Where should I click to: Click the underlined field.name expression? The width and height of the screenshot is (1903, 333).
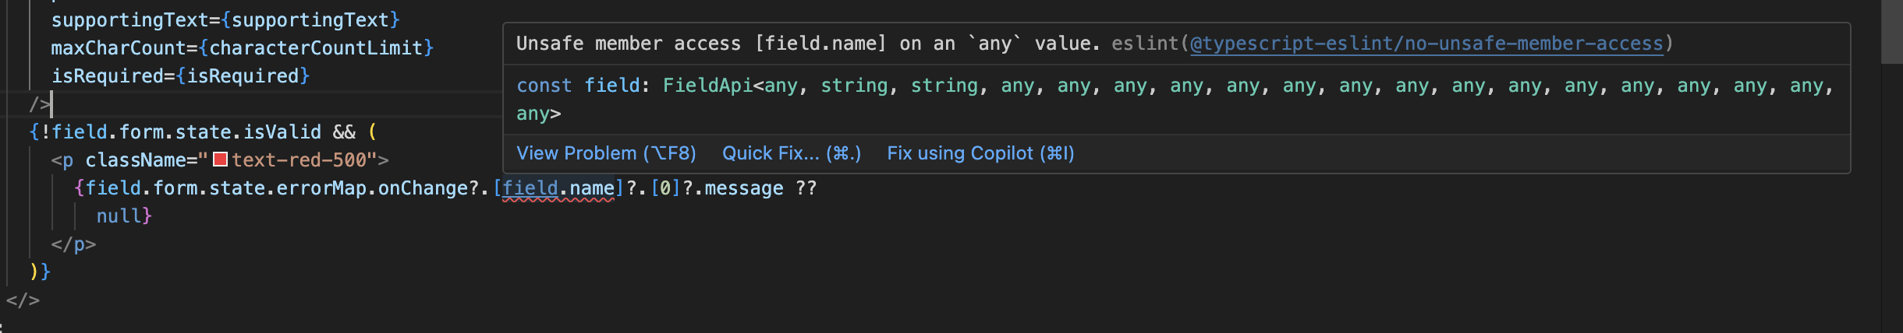click(x=558, y=188)
